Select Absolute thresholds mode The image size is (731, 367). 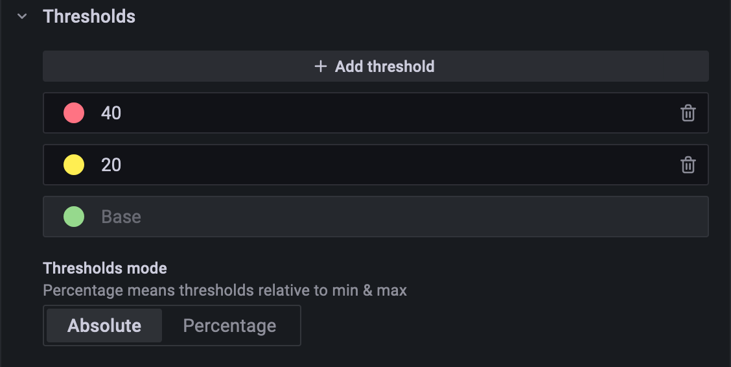pos(104,326)
